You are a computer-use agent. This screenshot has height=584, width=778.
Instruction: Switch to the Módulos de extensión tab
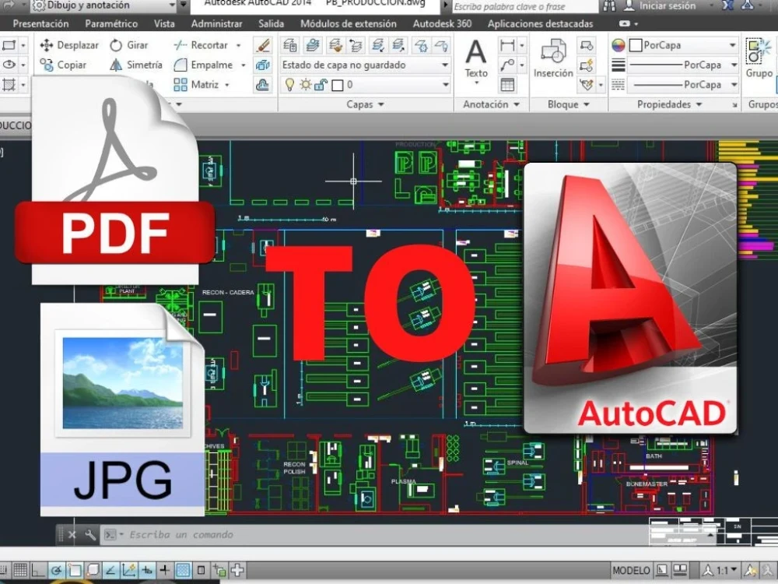coord(349,24)
